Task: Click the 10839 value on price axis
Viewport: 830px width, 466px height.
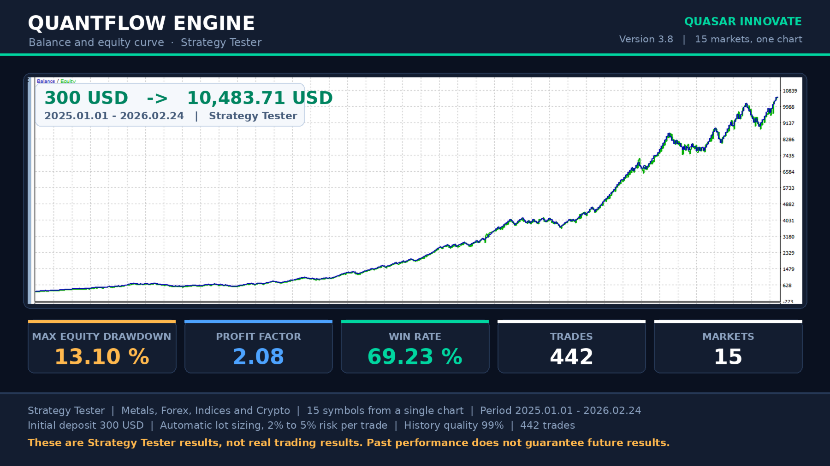Action: pos(790,91)
